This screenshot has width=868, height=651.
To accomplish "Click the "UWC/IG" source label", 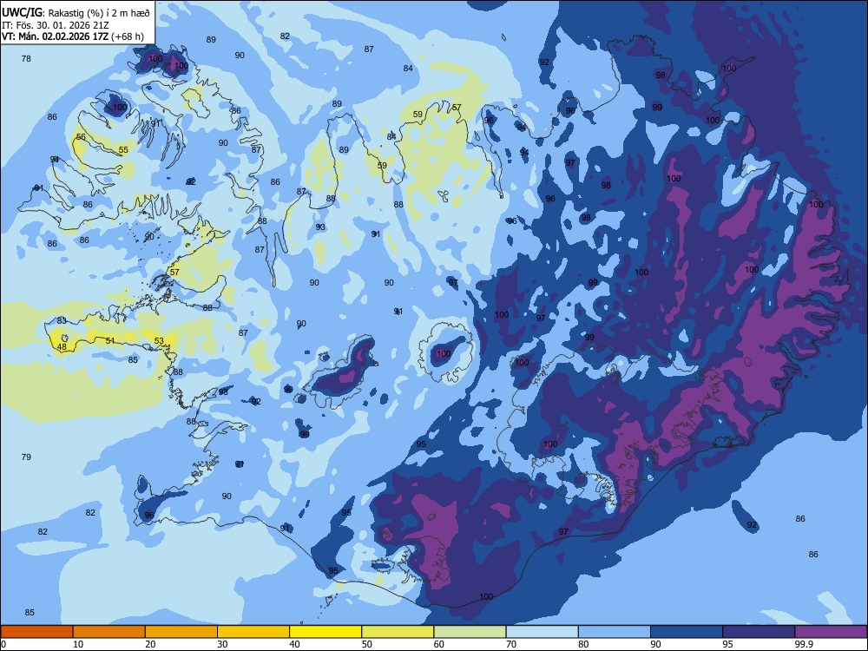I will click(x=22, y=13).
